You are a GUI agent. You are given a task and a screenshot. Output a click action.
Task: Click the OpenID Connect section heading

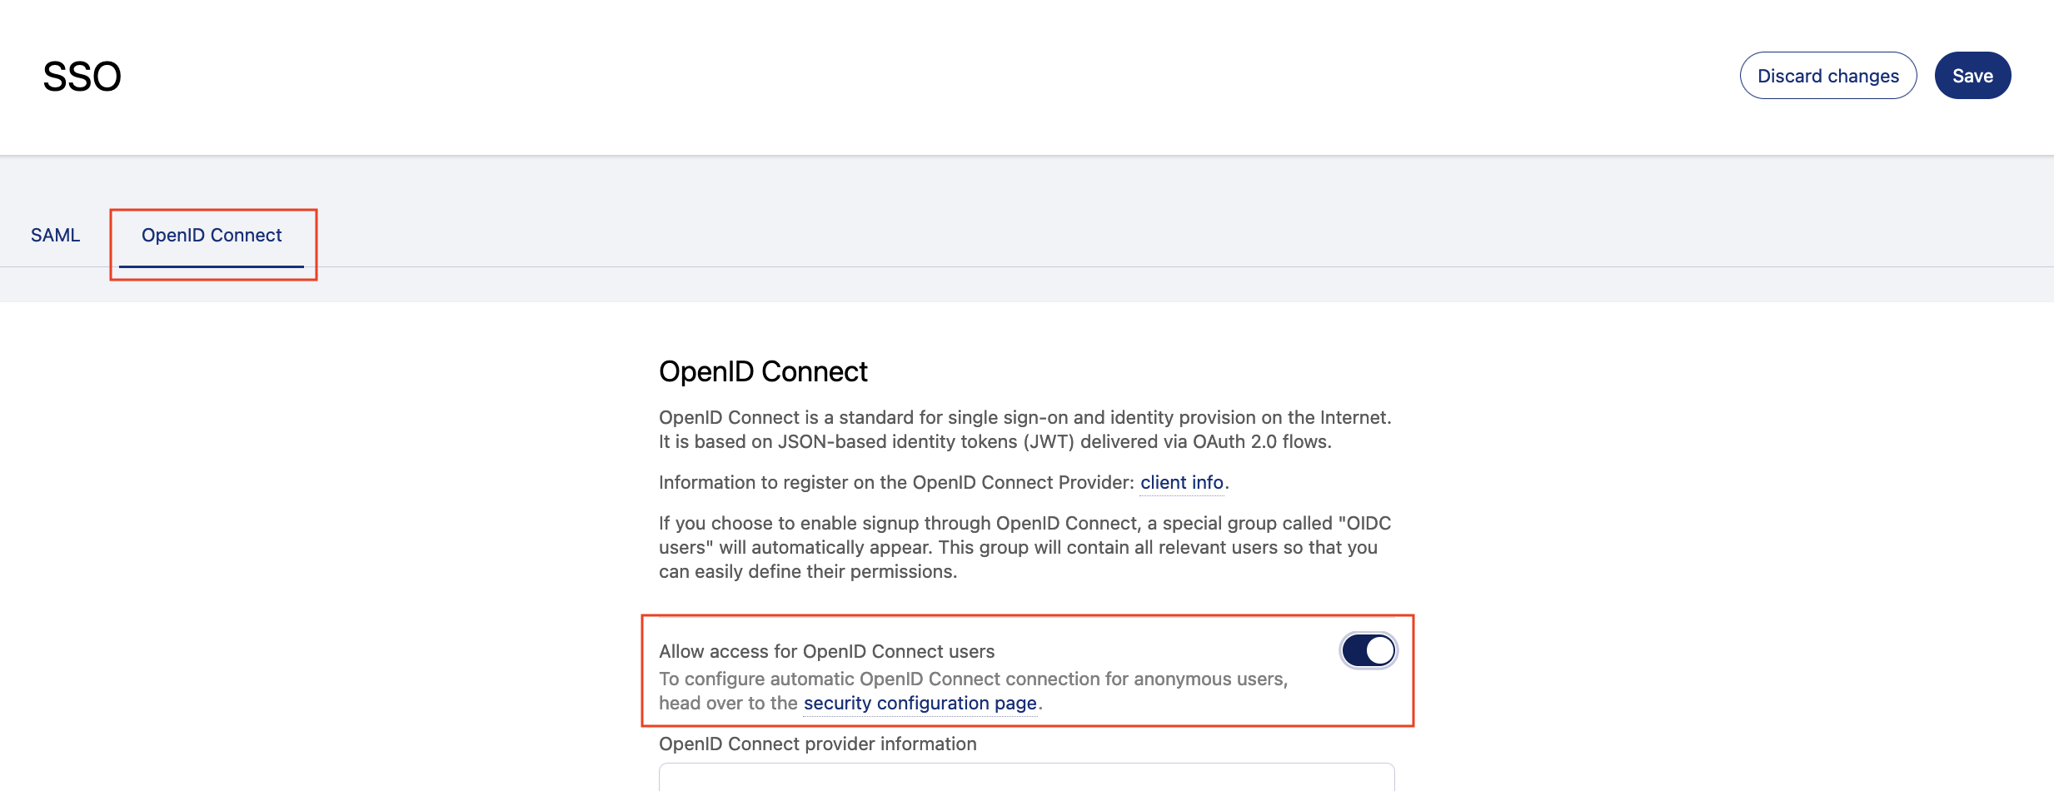pyautogui.click(x=763, y=371)
